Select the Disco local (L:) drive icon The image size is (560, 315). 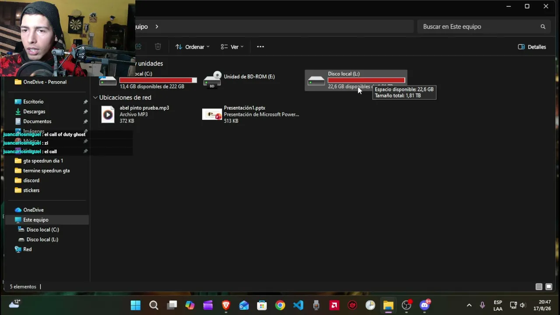(x=316, y=80)
